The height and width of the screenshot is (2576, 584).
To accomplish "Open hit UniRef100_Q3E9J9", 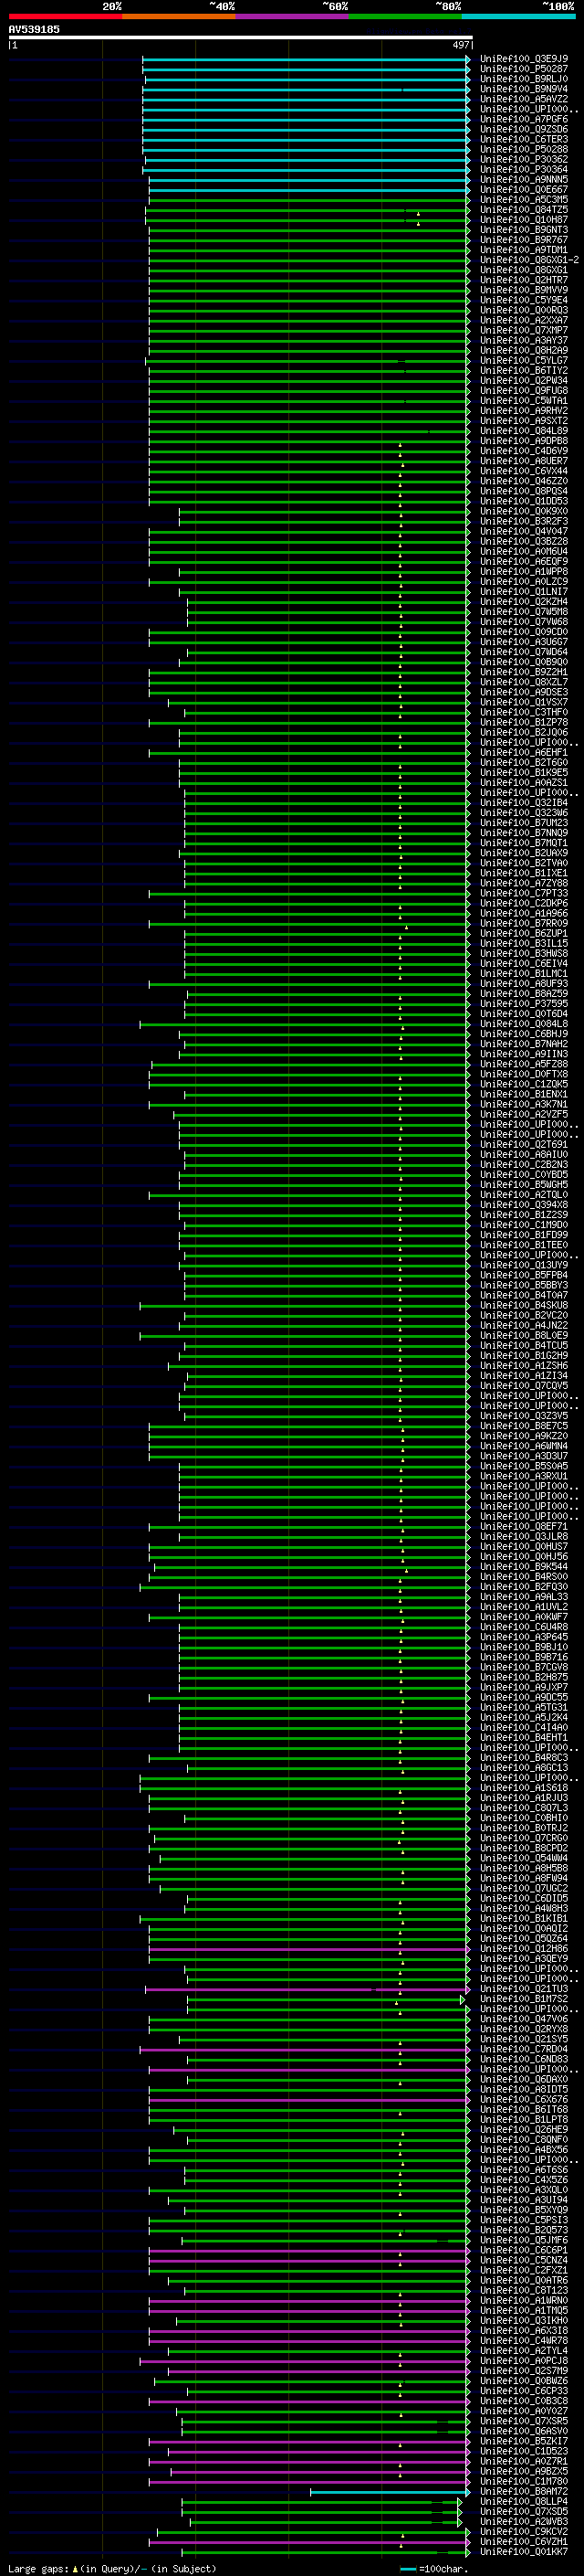I will point(523,59).
